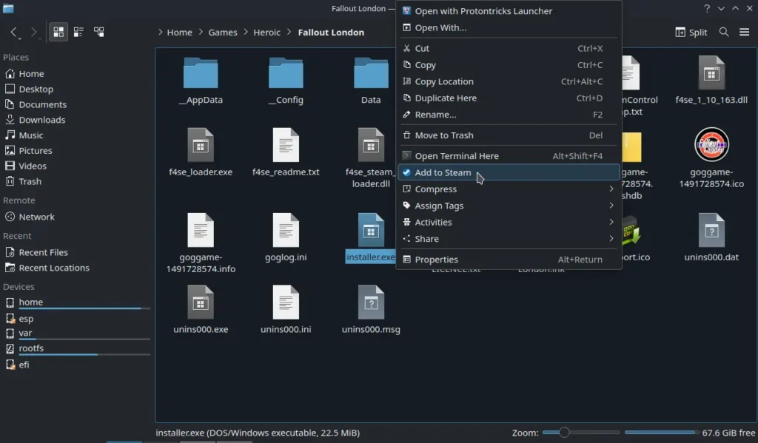
Task: Select installer.exe file icon
Action: pos(371,231)
